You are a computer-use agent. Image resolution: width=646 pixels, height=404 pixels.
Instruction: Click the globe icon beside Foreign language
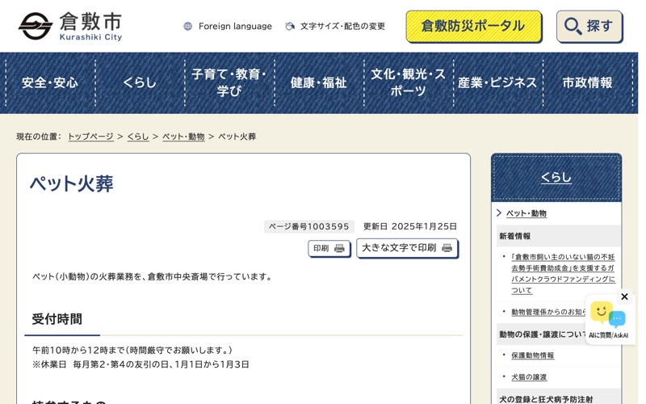coord(188,27)
